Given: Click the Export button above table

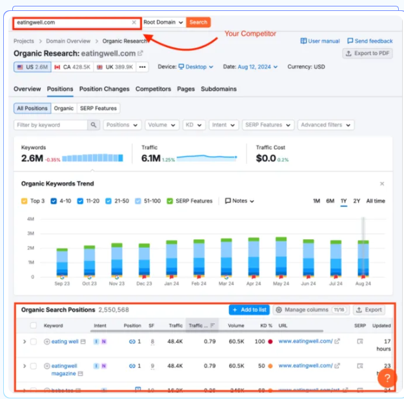Looking at the screenshot, I should click(369, 309).
